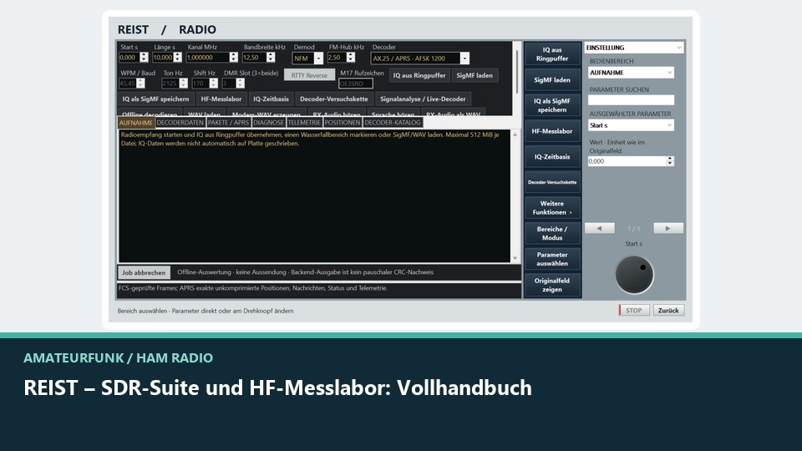Click the Wert value field showing 0,000
The image size is (802, 451).
pyautogui.click(x=627, y=161)
